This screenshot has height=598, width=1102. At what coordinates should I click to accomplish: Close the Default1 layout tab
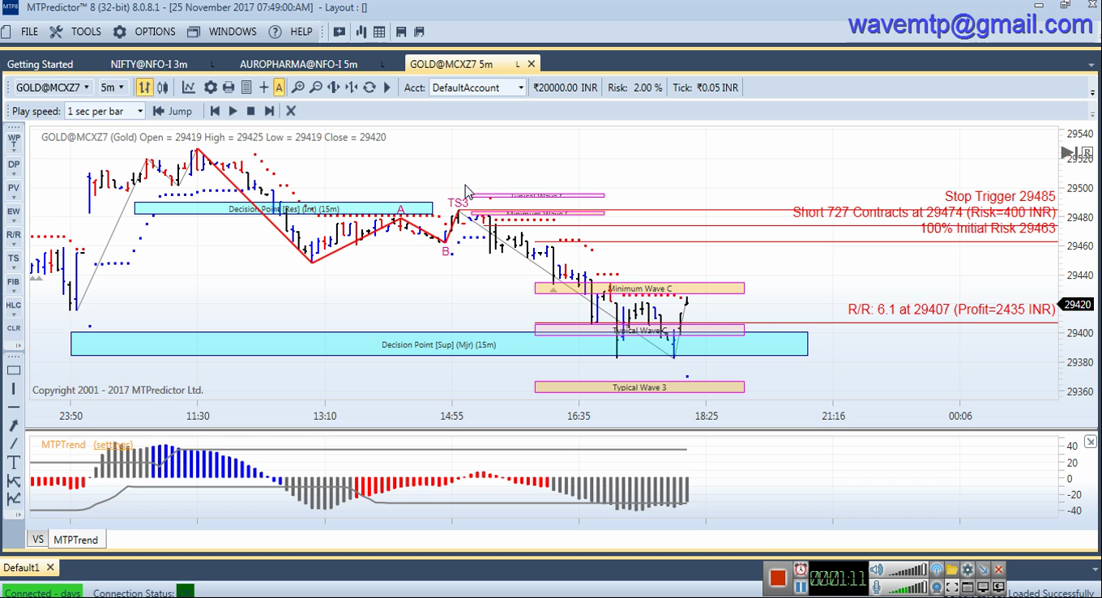point(50,568)
